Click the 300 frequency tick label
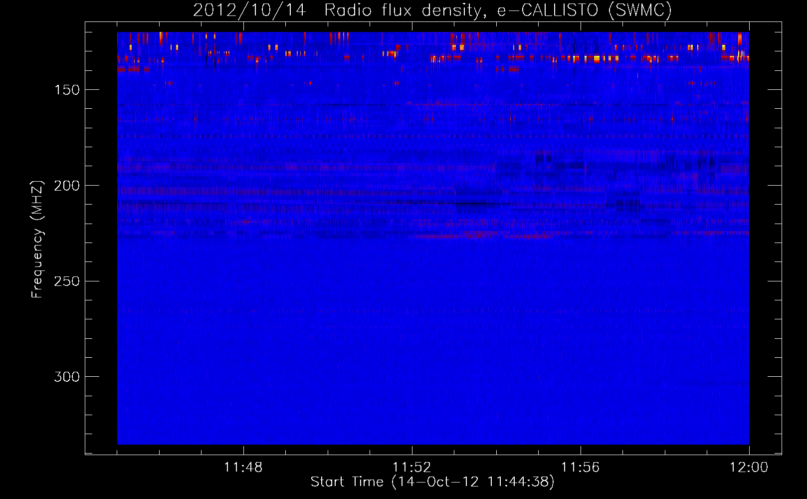Image resolution: width=807 pixels, height=499 pixels. point(67,377)
